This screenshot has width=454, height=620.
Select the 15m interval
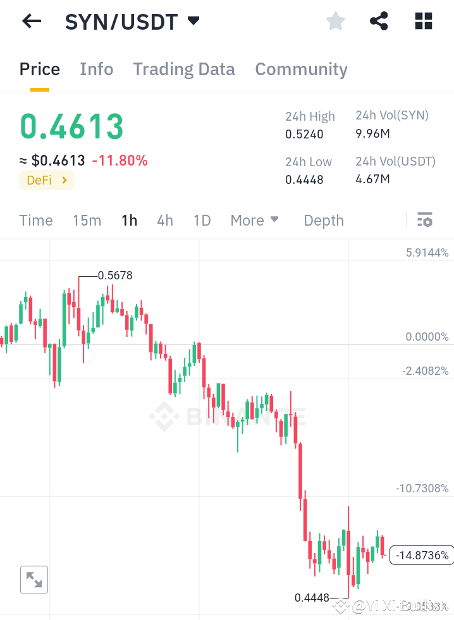pos(87,221)
